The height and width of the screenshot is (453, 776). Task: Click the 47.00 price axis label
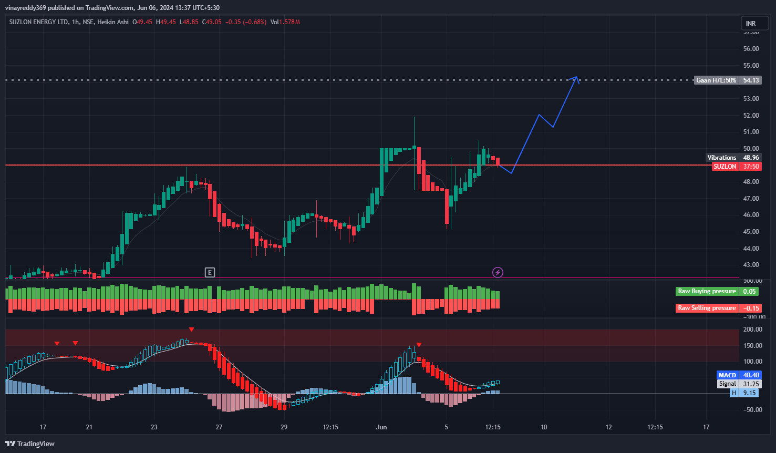tap(751, 199)
